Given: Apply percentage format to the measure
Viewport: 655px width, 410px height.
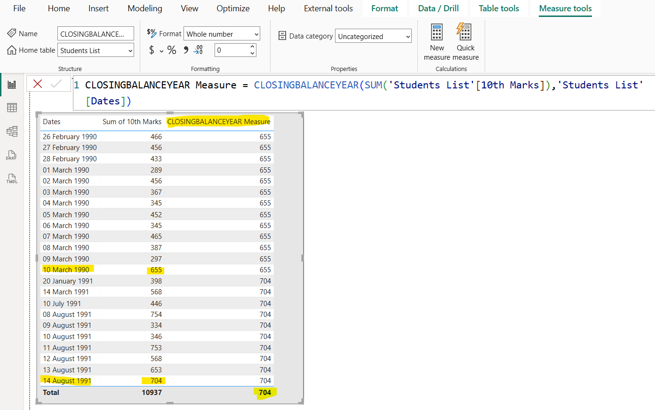Looking at the screenshot, I should (172, 49).
